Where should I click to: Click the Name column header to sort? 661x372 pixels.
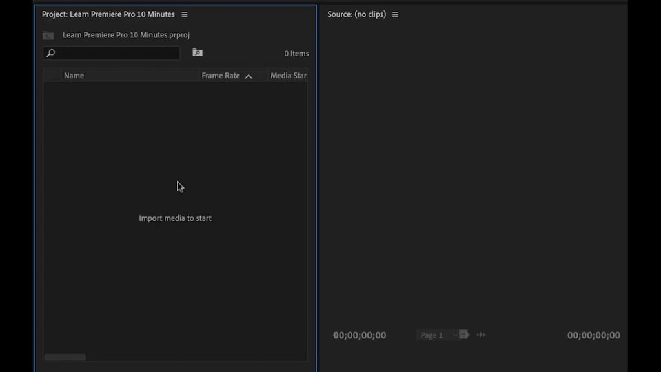click(74, 75)
